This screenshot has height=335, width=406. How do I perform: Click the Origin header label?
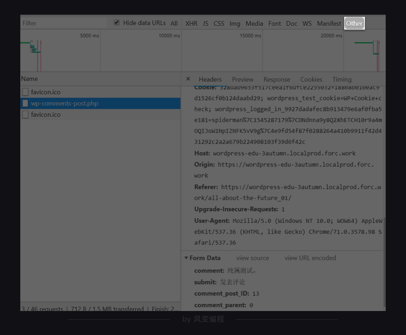click(204, 164)
